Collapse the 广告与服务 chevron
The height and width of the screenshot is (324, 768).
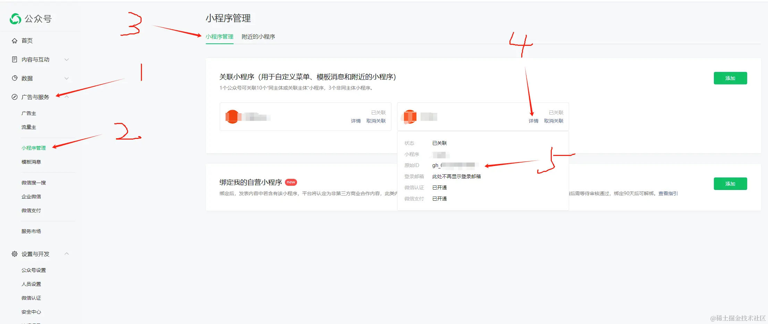point(67,97)
